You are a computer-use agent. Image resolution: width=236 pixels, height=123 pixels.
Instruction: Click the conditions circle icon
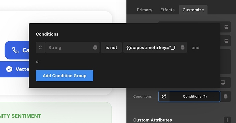164,96
